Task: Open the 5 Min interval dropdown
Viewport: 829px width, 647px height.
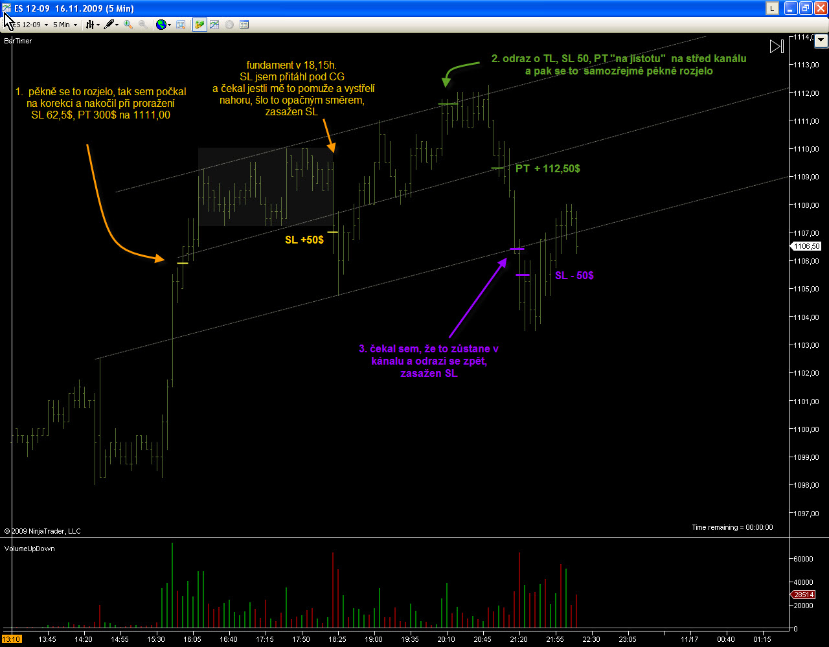Action: (x=65, y=25)
